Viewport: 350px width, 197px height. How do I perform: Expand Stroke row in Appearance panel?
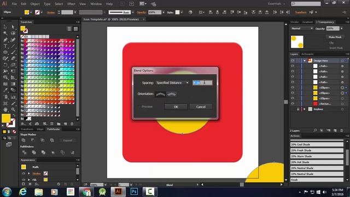point(29,173)
